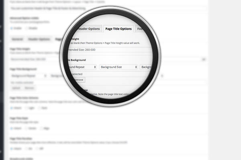The height and width of the screenshot is (160, 241).
Task: Select the Enable radio for Advanced Option
Action: [x=12, y=29]
